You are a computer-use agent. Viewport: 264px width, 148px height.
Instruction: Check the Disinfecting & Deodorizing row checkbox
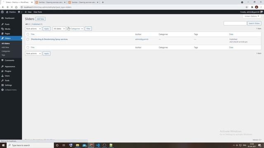tap(28, 39)
